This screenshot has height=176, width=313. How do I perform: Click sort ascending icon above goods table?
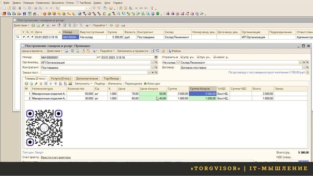tap(61, 84)
